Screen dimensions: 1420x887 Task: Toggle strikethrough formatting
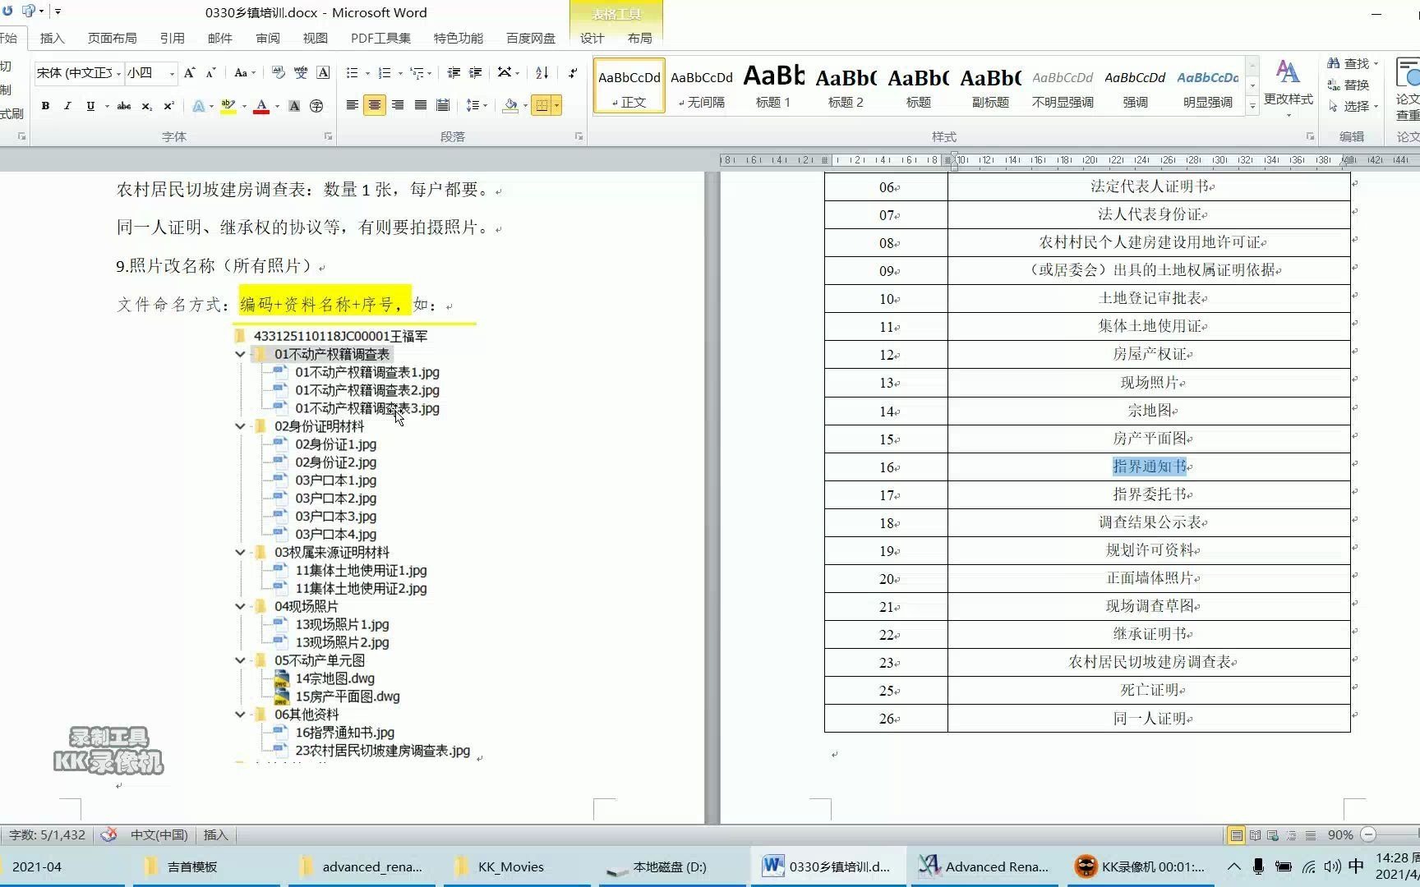pos(124,106)
